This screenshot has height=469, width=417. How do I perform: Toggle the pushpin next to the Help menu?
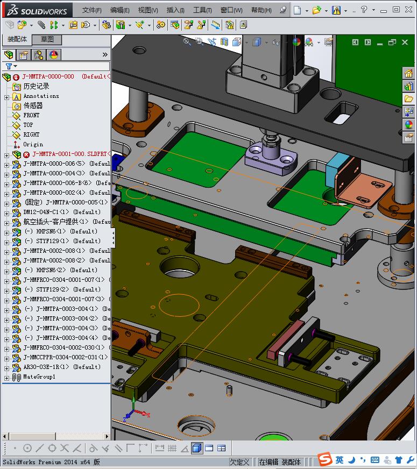[x=282, y=10]
